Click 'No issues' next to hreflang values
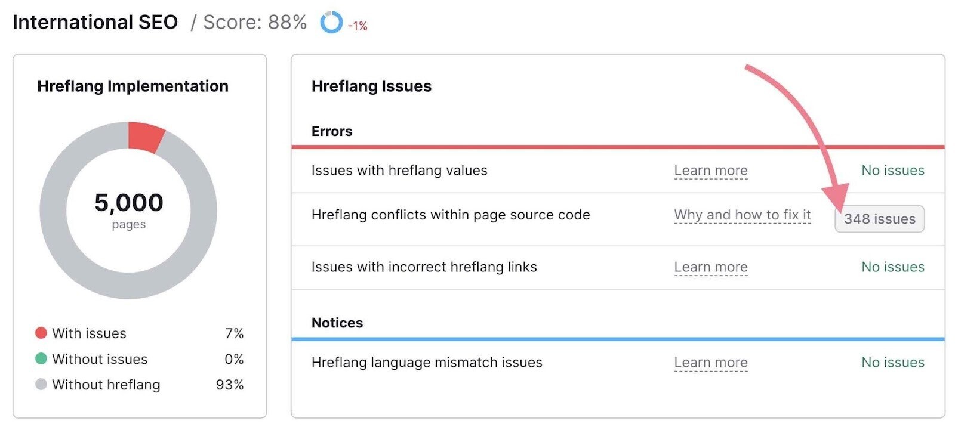 coord(892,171)
